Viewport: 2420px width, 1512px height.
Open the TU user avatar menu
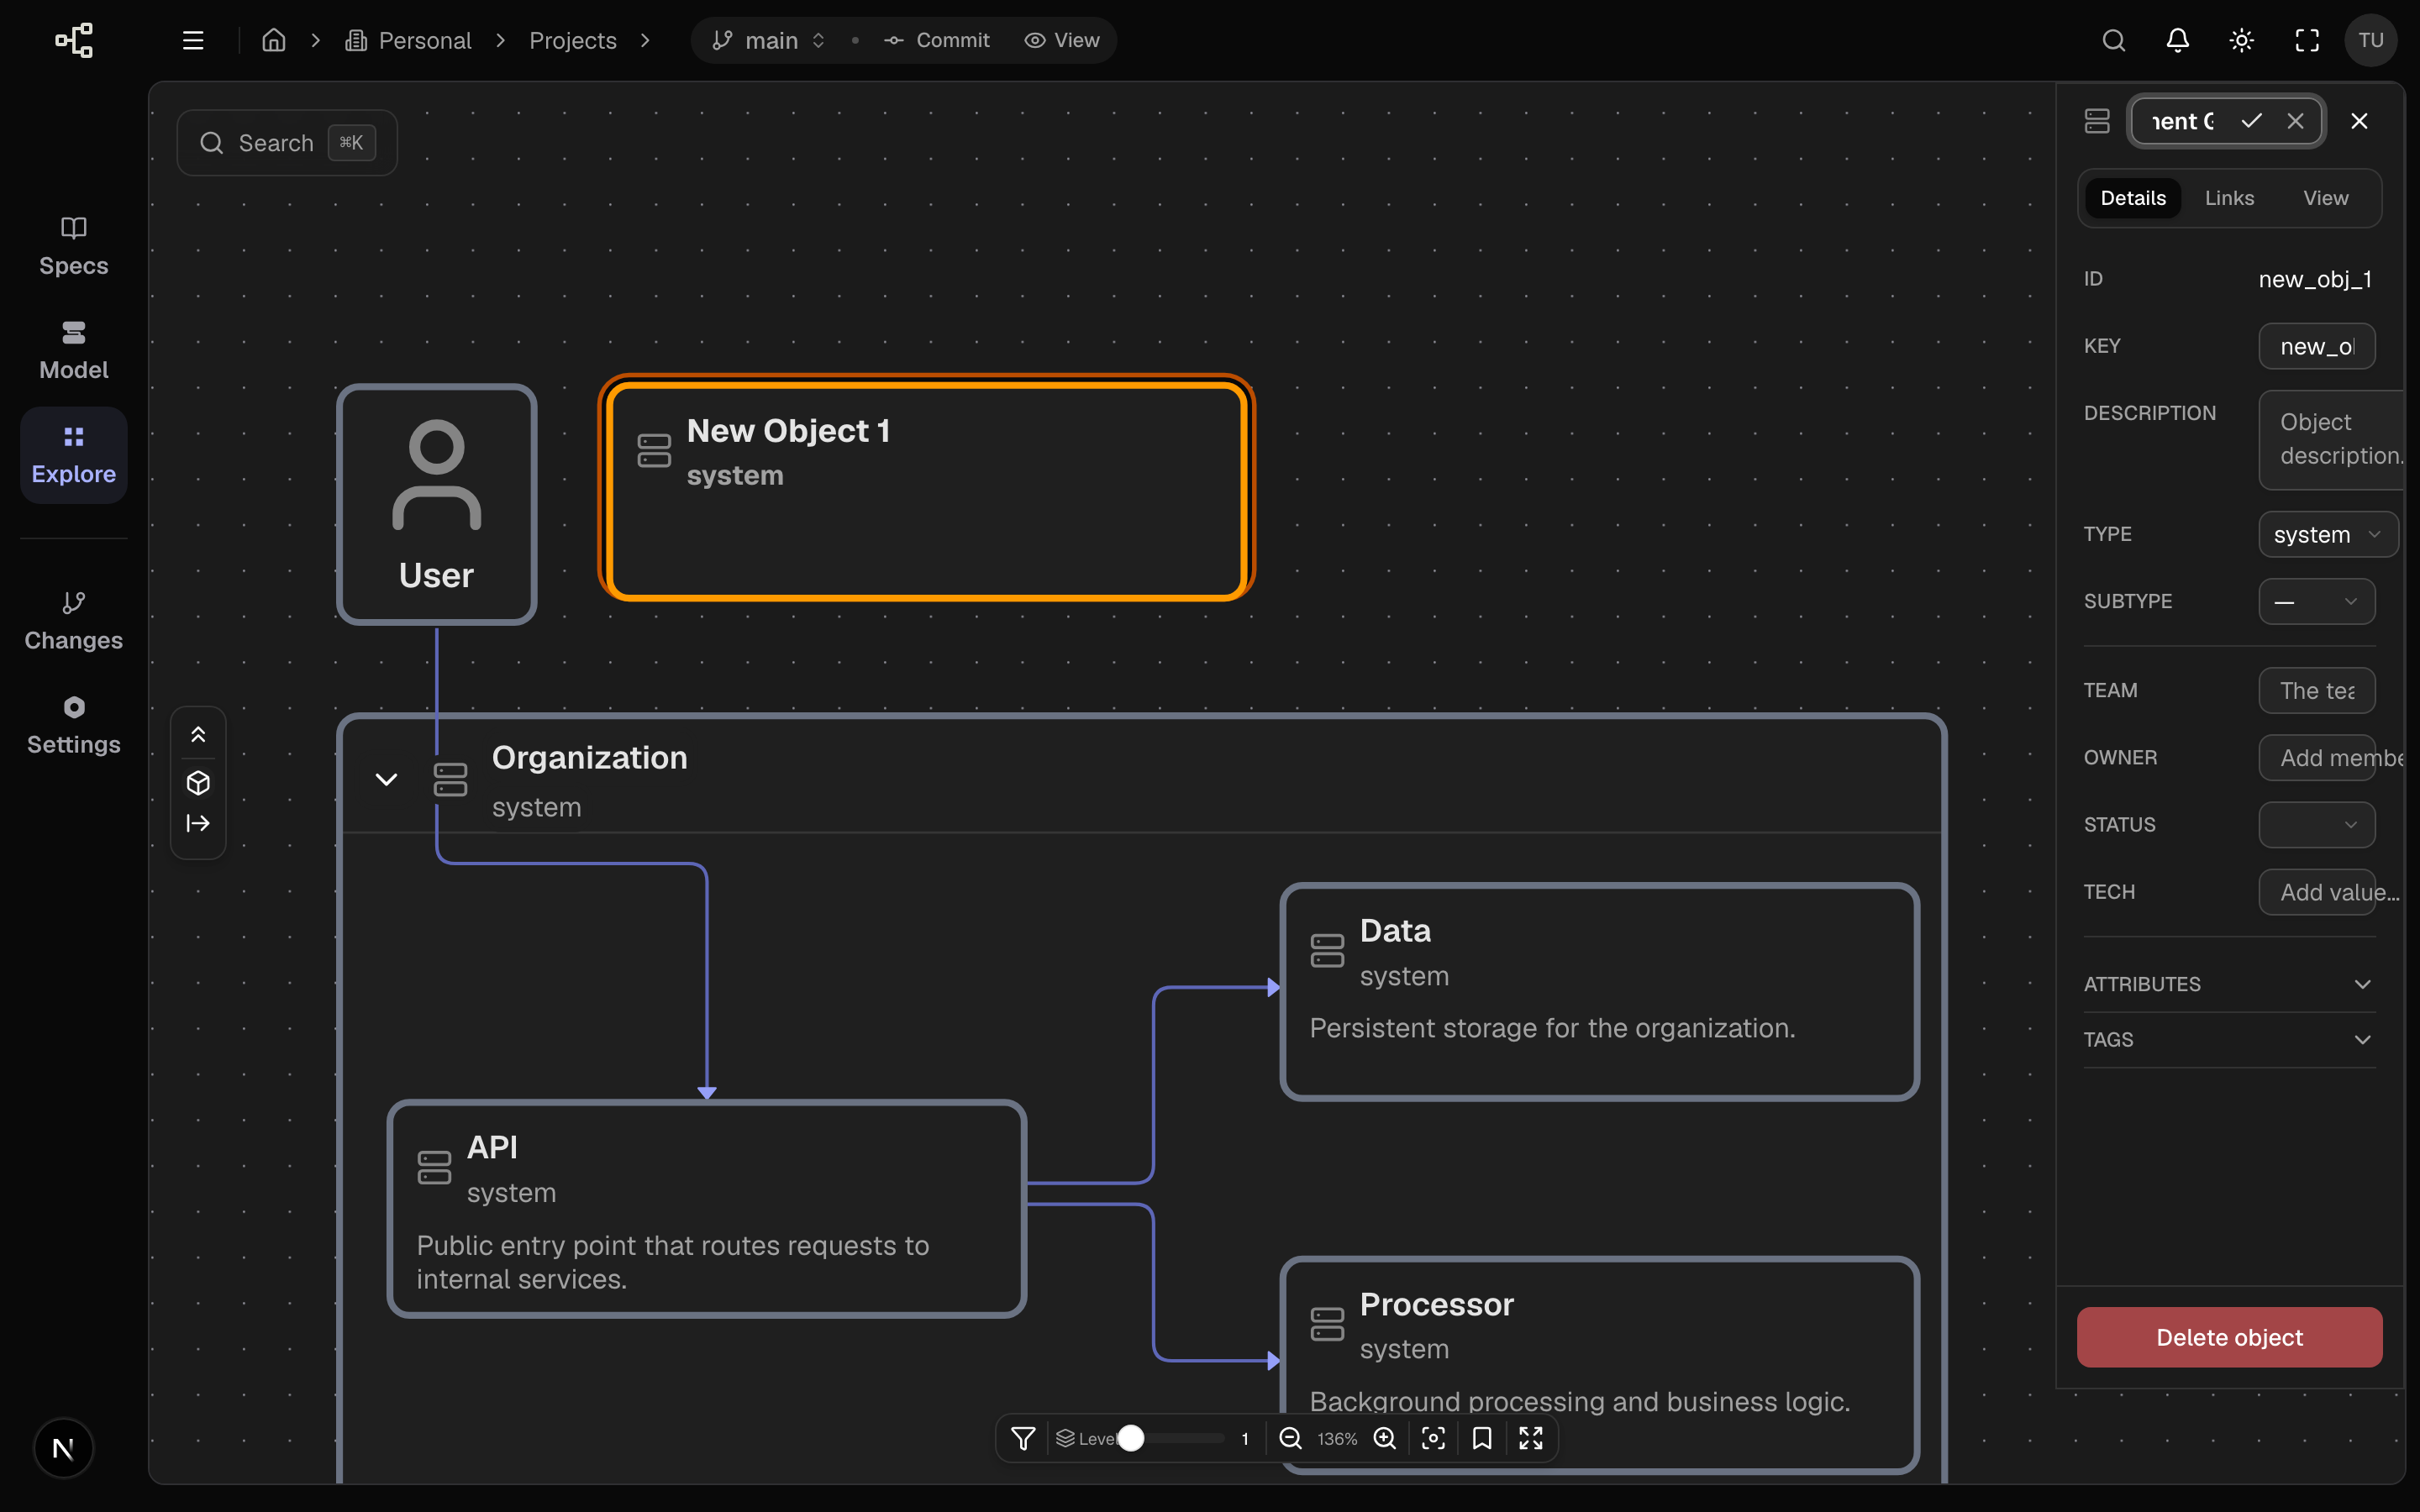2371,40
